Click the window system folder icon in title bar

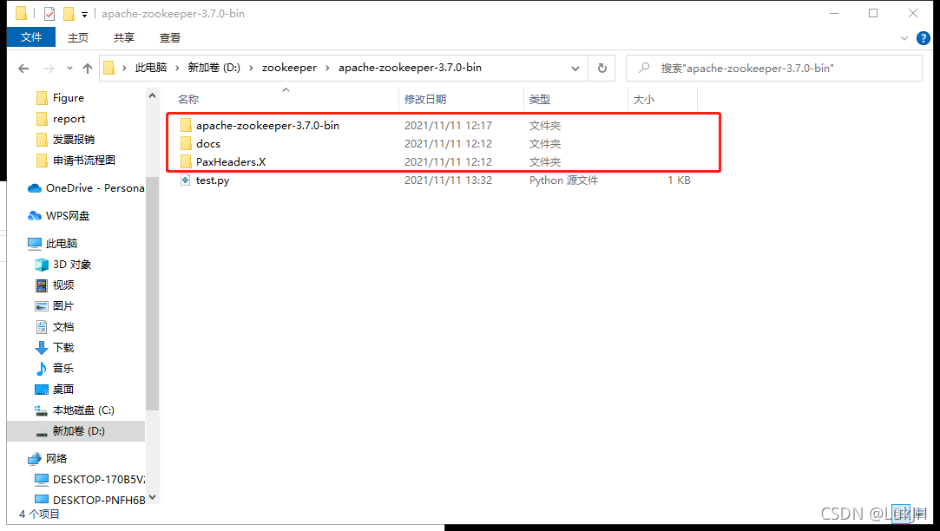coord(21,13)
